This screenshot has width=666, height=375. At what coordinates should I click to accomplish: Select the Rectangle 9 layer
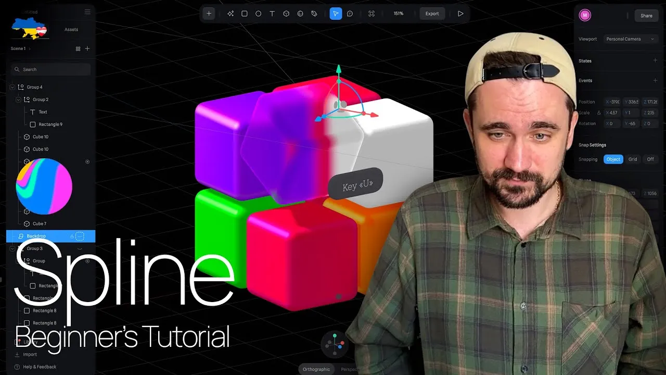point(51,124)
